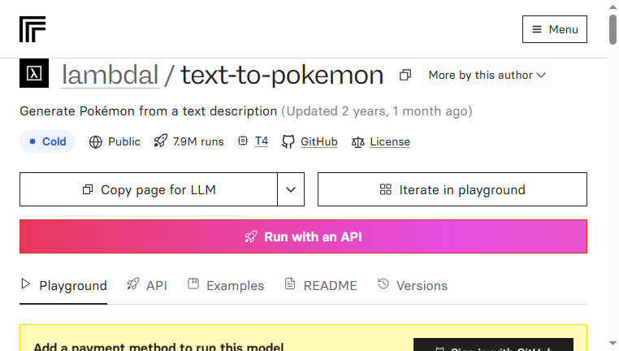Click scrollbar down arrow
The height and width of the screenshot is (351, 619).
pos(613,344)
